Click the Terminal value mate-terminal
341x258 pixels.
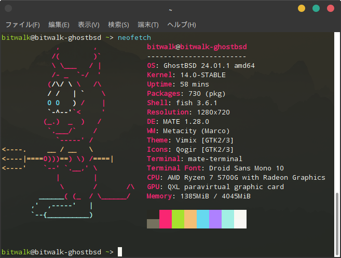(215, 159)
